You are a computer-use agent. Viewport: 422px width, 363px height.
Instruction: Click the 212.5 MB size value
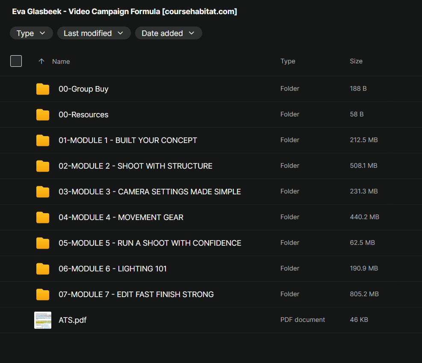coord(364,140)
